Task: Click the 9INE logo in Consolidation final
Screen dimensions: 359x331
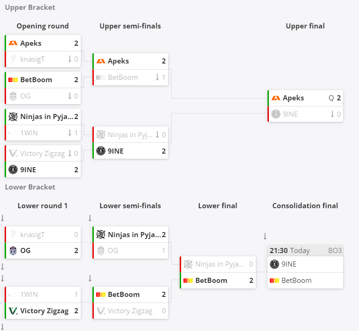Action: 275,264
